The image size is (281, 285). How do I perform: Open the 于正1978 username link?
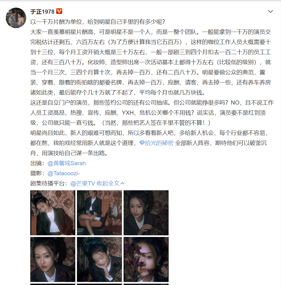click(42, 12)
